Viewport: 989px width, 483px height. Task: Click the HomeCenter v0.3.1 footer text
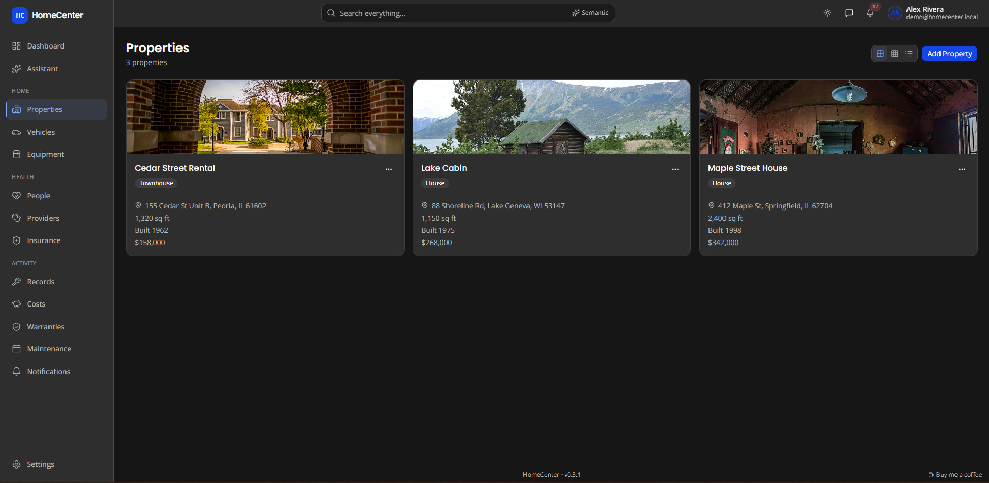click(x=552, y=475)
